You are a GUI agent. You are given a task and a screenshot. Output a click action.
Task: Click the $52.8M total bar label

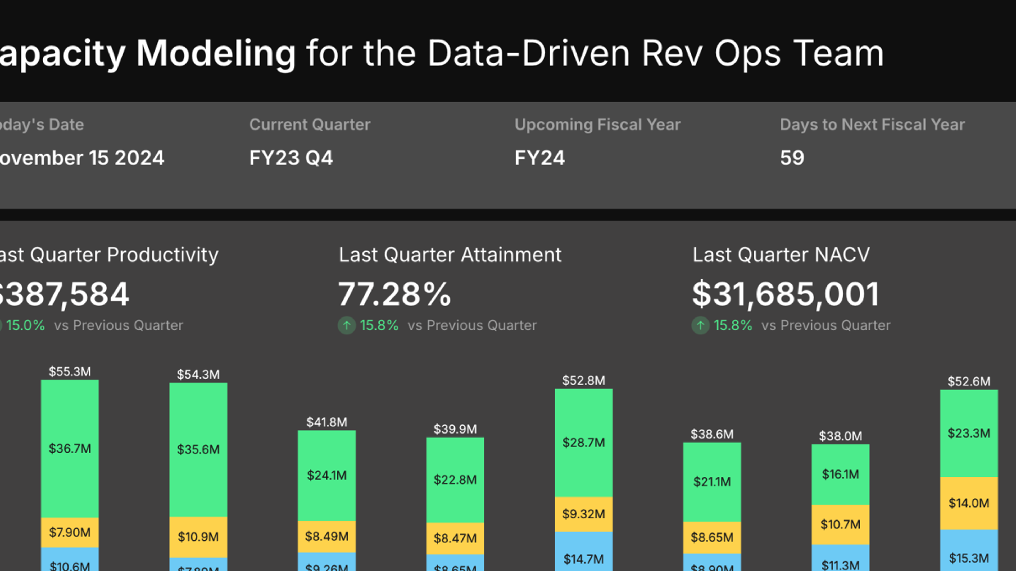(x=584, y=381)
